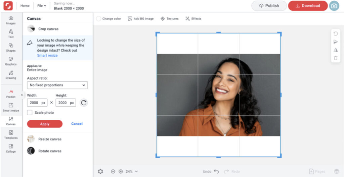Open the 24% zoom level dropdown
Viewport: 344px width, 177px height.
[132, 171]
